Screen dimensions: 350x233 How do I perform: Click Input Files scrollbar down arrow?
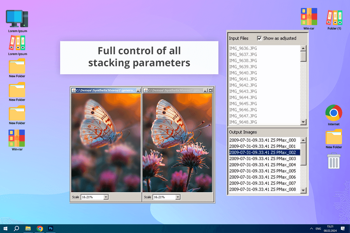point(303,122)
